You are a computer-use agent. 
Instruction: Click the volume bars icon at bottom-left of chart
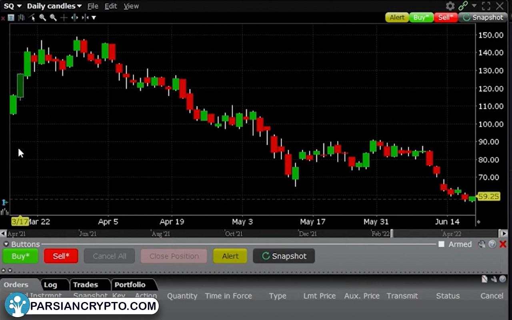[x=4, y=211]
